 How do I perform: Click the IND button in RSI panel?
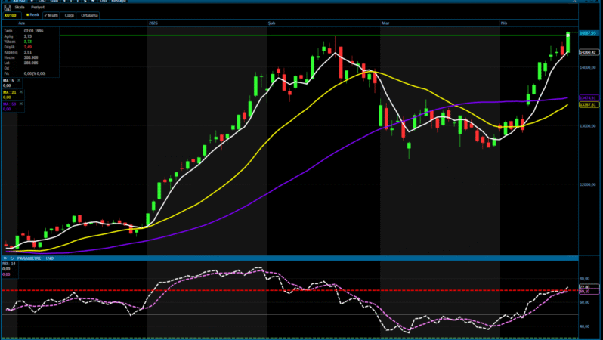pos(49,259)
